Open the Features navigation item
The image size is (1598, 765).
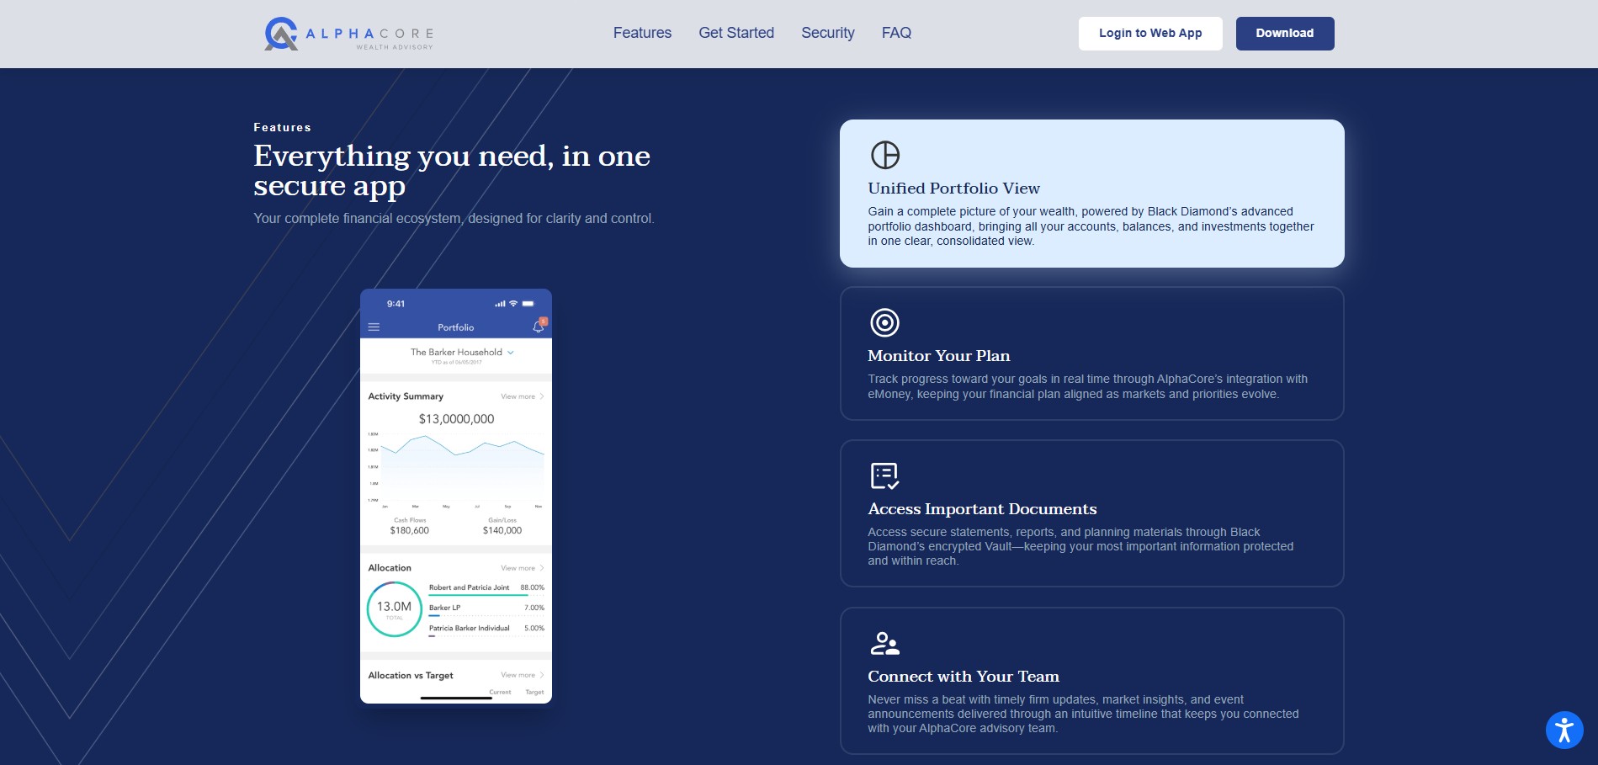point(642,33)
